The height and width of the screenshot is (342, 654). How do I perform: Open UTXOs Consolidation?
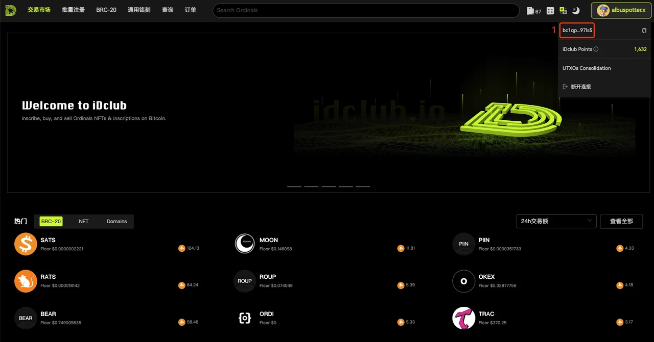587,68
